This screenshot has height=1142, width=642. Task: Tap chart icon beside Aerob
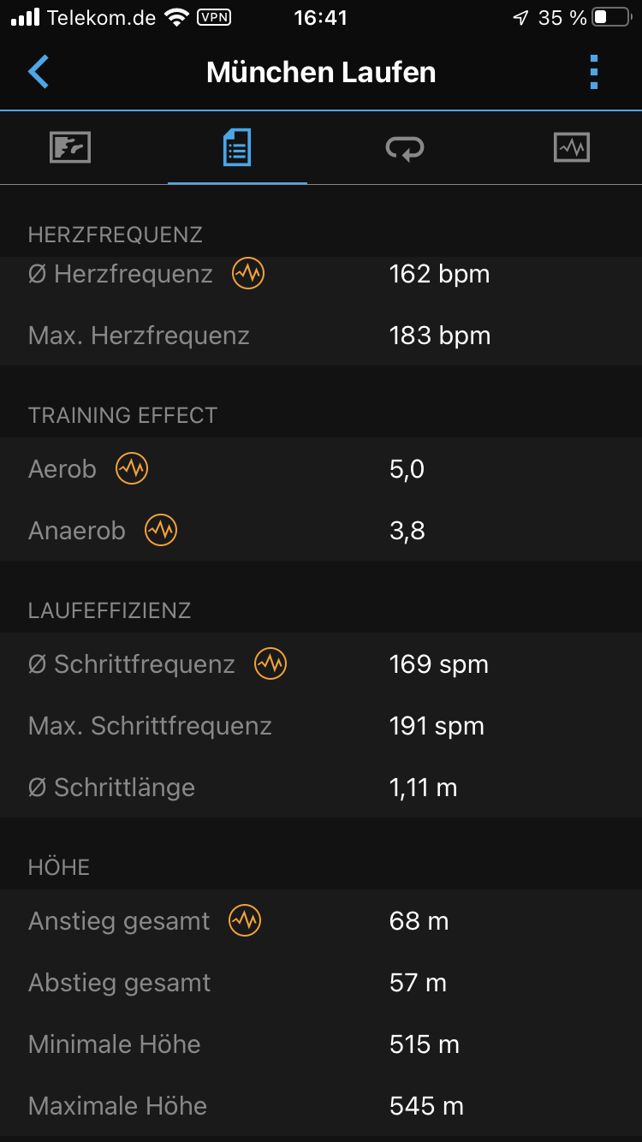point(132,469)
